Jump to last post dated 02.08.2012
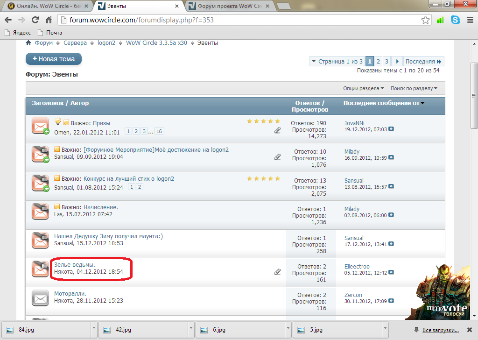This screenshot has width=478, height=340. pos(391,215)
